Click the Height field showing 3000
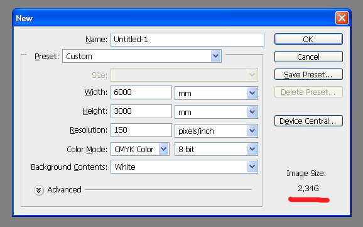The image size is (363, 227). [141, 111]
